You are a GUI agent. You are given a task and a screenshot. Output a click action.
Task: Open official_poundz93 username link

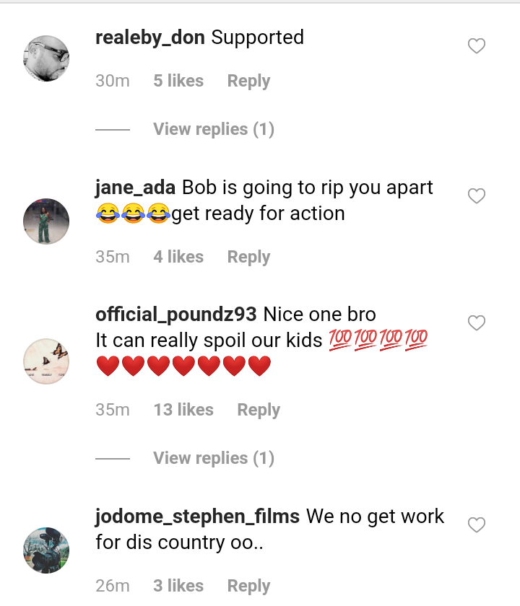point(176,315)
